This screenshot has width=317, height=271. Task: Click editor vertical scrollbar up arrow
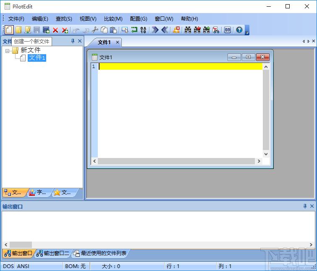click(266, 67)
